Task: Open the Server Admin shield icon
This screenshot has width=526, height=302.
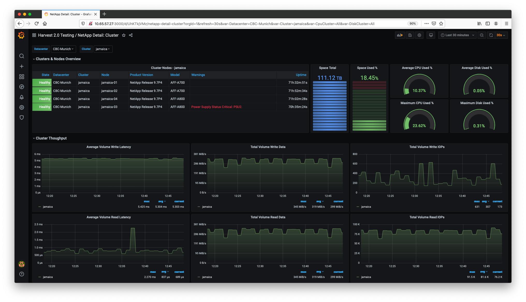Action: pos(22,118)
